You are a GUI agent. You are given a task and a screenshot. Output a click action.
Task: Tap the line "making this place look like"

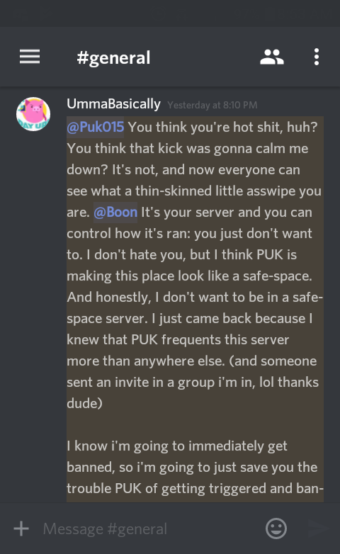[189, 276]
